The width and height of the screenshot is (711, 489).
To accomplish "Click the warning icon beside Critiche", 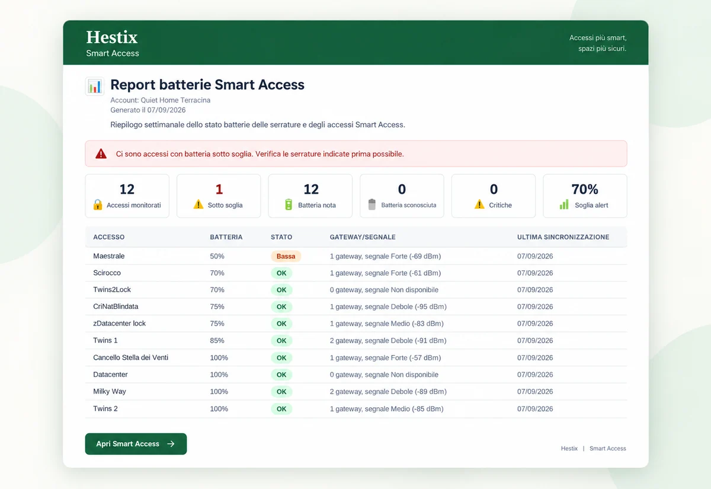I will pyautogui.click(x=479, y=204).
